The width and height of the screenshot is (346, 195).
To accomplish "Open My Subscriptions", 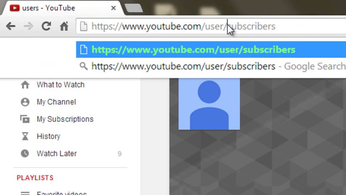I will (65, 119).
